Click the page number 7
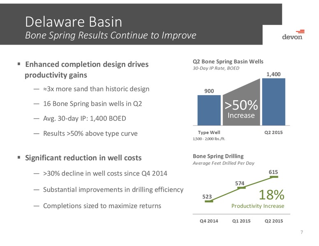The height and width of the screenshot is (246, 319). 302,232
